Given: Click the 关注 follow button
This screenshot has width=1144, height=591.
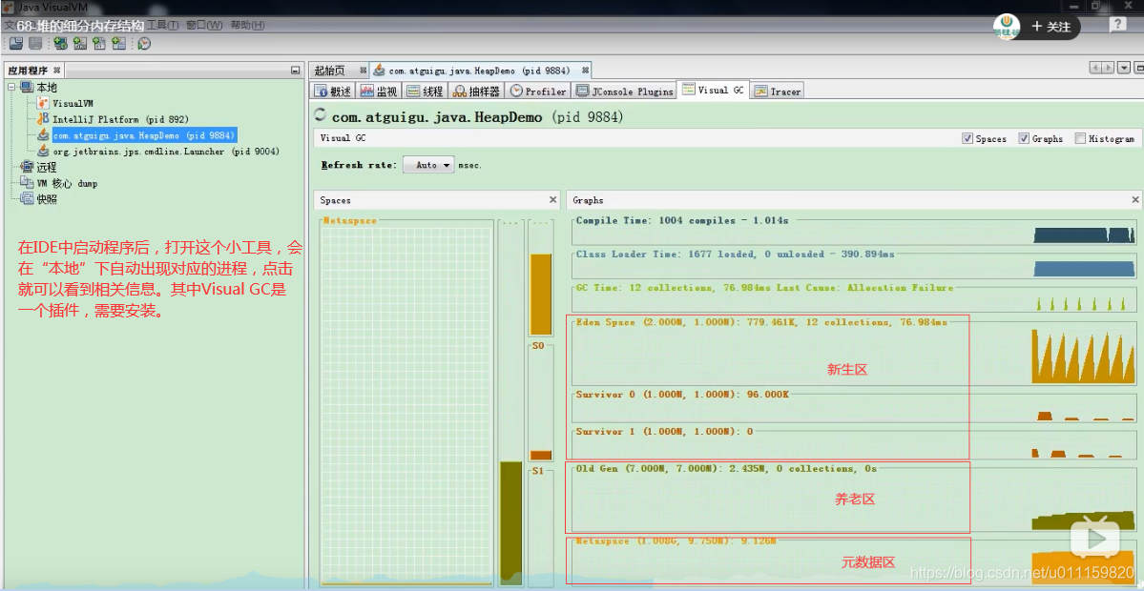Looking at the screenshot, I should click(1050, 27).
